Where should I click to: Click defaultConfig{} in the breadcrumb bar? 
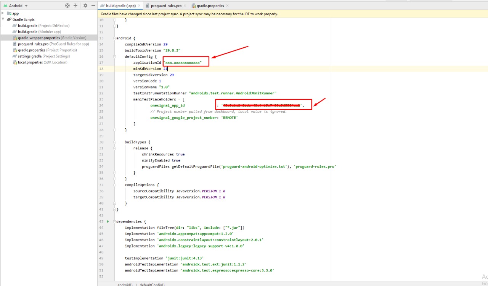(x=152, y=284)
